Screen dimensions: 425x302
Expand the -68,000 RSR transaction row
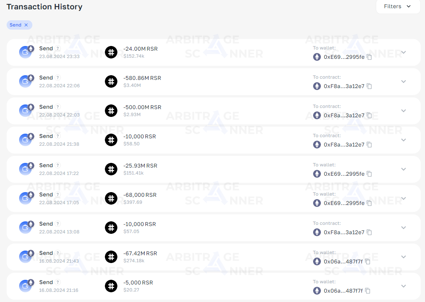[x=403, y=198]
